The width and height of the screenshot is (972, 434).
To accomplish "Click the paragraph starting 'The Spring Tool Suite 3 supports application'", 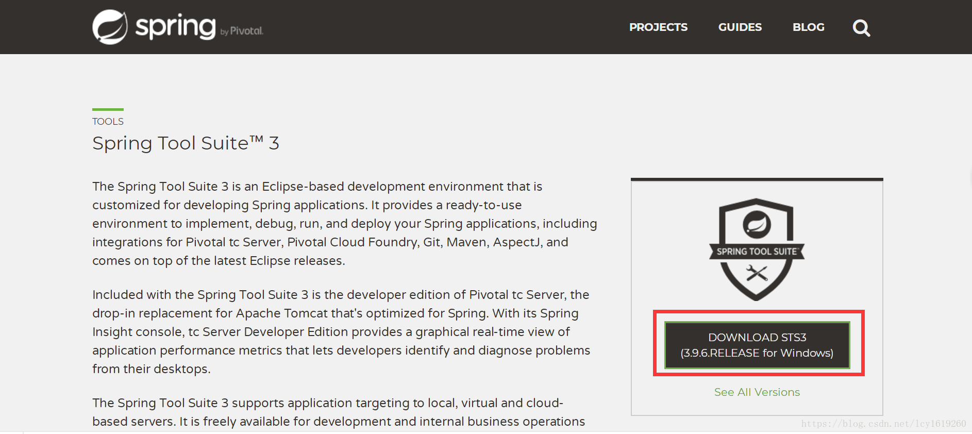I will [x=339, y=412].
